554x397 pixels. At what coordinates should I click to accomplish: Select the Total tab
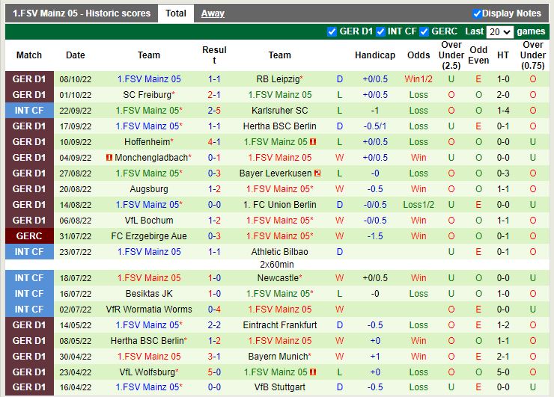point(176,13)
